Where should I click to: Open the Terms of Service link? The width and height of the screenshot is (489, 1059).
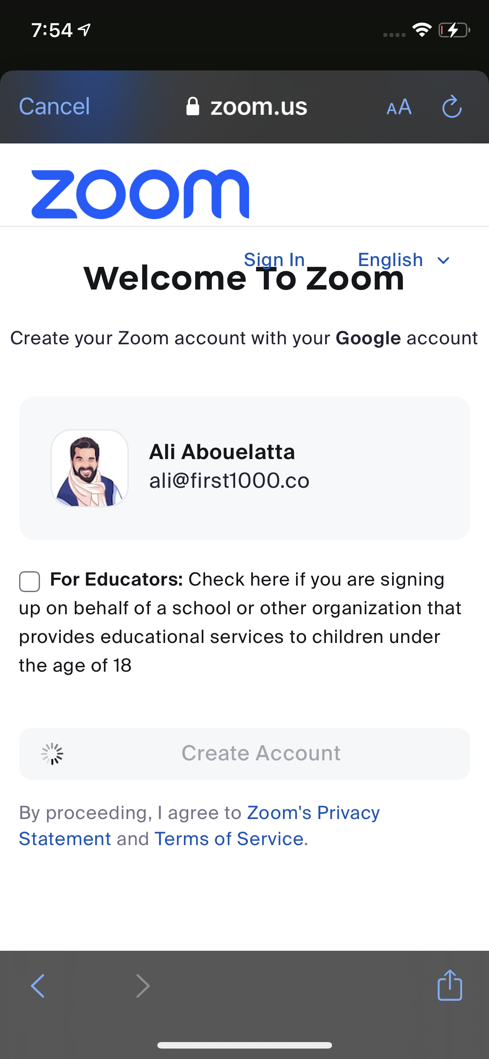pyautogui.click(x=229, y=839)
